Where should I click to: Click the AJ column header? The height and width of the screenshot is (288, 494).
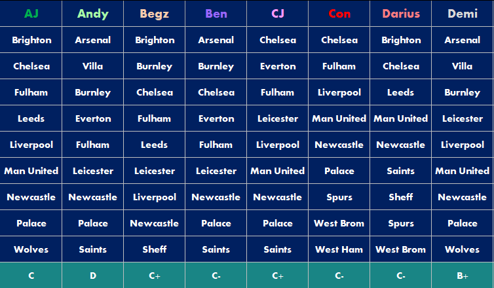pos(31,14)
